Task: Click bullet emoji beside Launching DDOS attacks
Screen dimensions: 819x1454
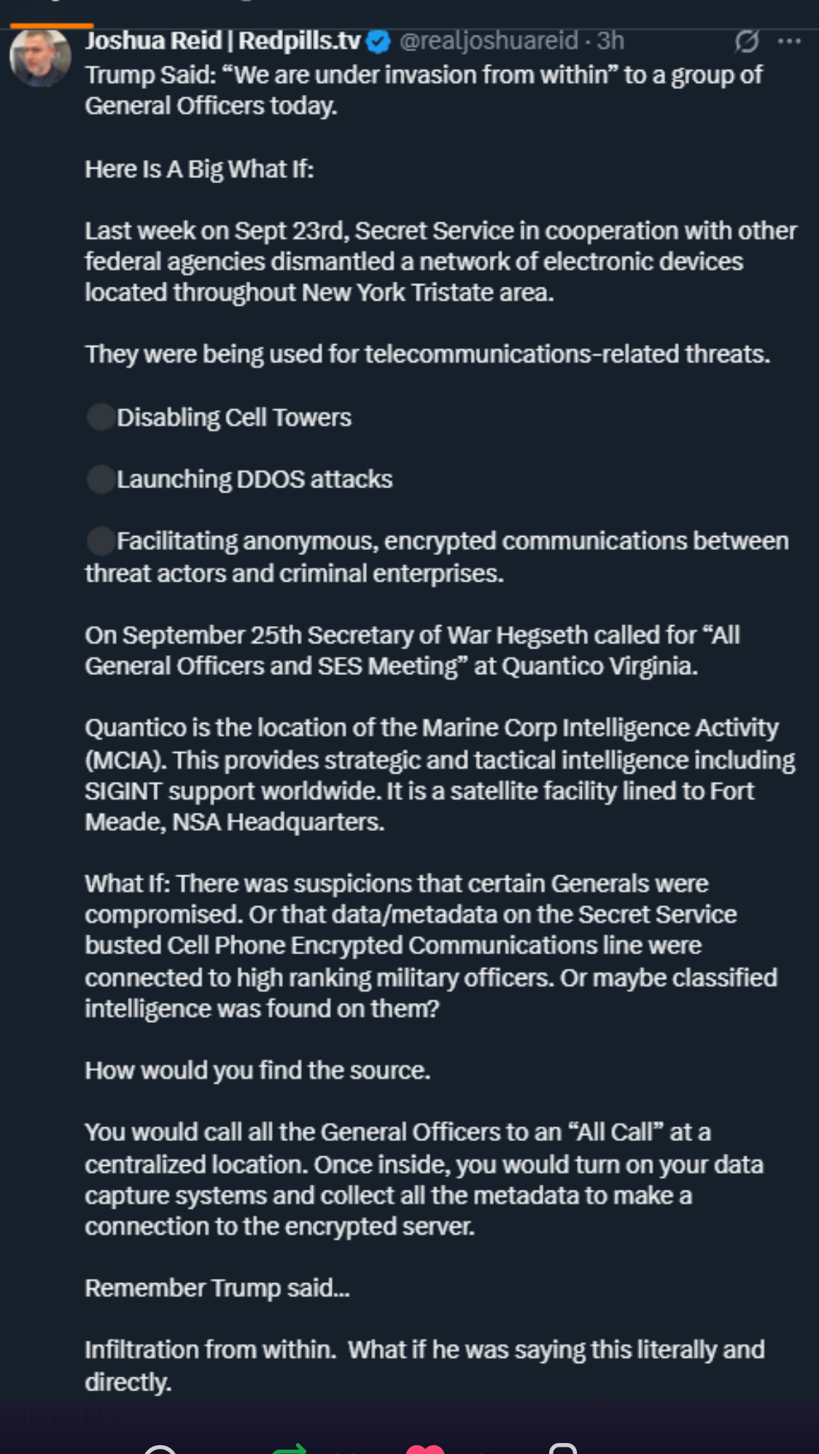Action: [101, 479]
